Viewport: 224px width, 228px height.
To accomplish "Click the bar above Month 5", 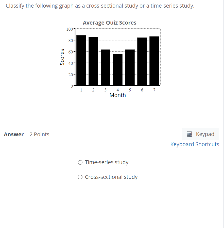I will point(130,67).
